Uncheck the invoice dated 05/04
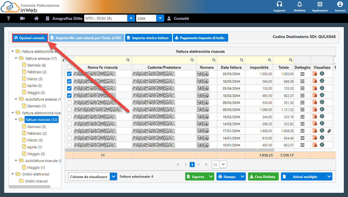348x197 pixels. tap(69, 88)
